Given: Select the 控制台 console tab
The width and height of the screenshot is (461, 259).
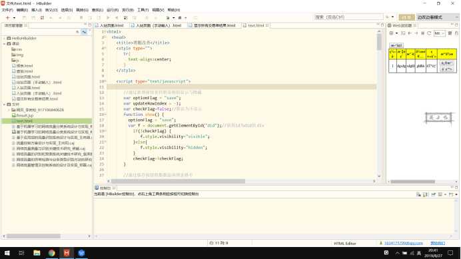Looking at the screenshot, I should coord(105,188).
